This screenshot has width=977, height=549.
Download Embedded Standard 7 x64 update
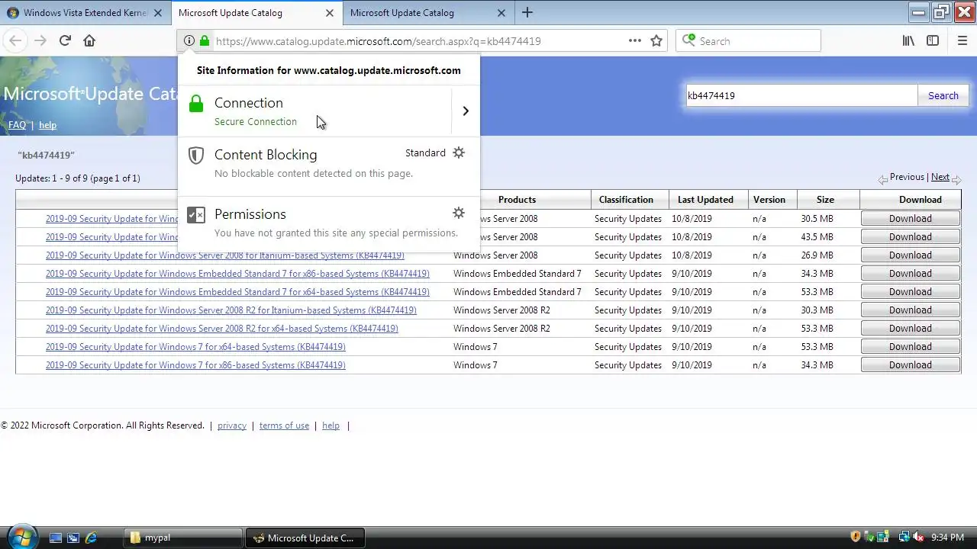coord(910,292)
